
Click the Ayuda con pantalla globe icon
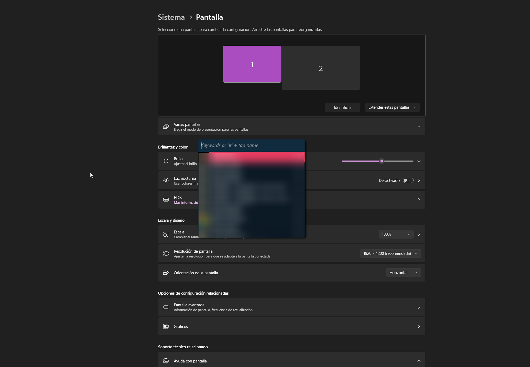166,361
